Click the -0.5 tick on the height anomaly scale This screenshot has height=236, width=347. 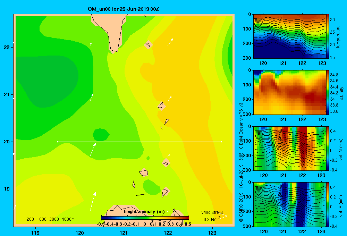coord(101,224)
